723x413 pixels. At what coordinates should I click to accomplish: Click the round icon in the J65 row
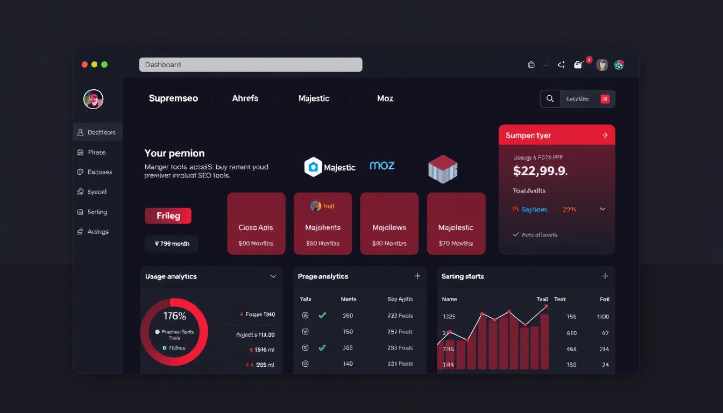pyautogui.click(x=306, y=348)
